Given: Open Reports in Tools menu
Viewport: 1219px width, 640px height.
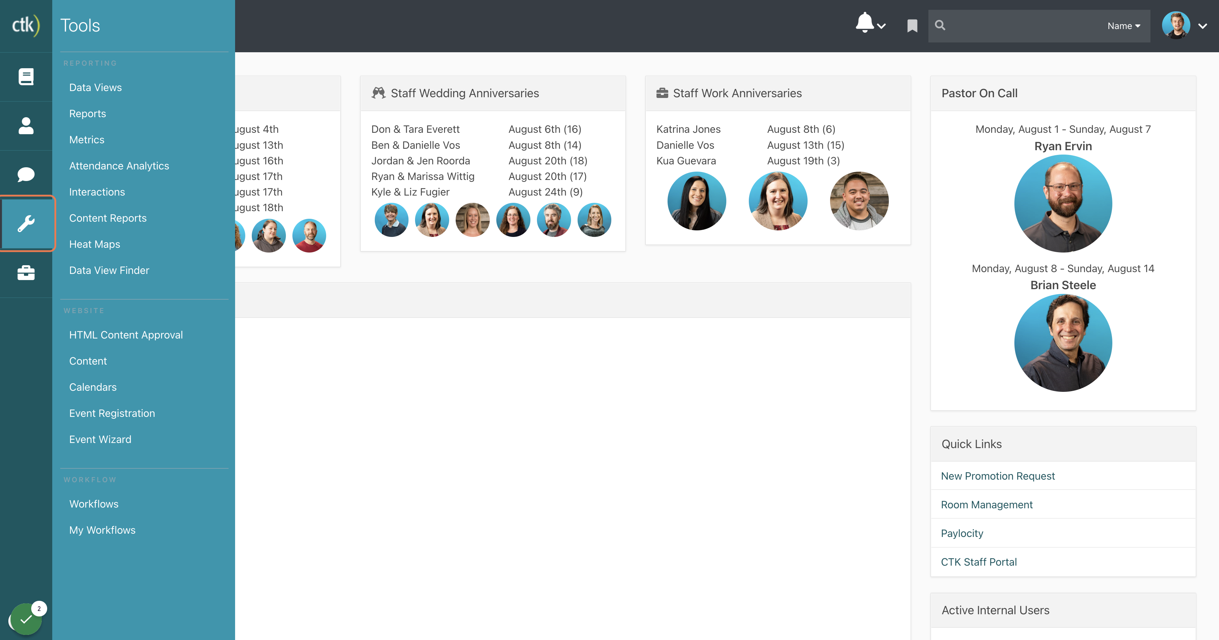Looking at the screenshot, I should click(x=87, y=114).
